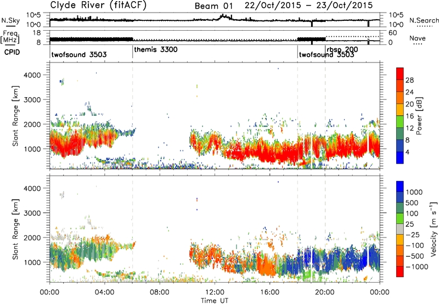Image resolution: width=439 pixels, height=304 pixels.
Task: Select the "twofsound 3503" label starting at 18:00
Action: 327,54
